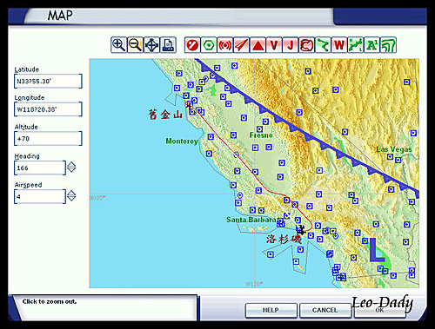Decrease Airspeed with down arrow
This screenshot has width=435, height=329.
[71, 199]
